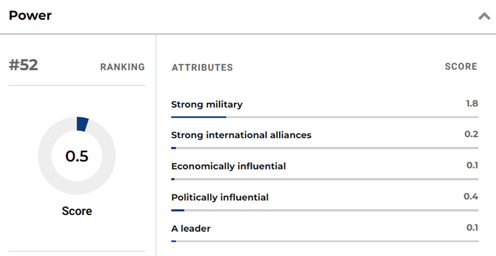Select the Strong military attribute
The image size is (496, 256).
pyautogui.click(x=206, y=105)
